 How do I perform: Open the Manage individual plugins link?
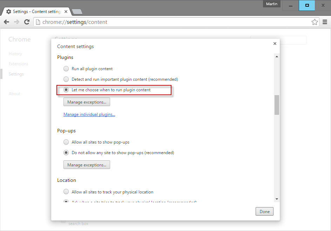(89, 114)
